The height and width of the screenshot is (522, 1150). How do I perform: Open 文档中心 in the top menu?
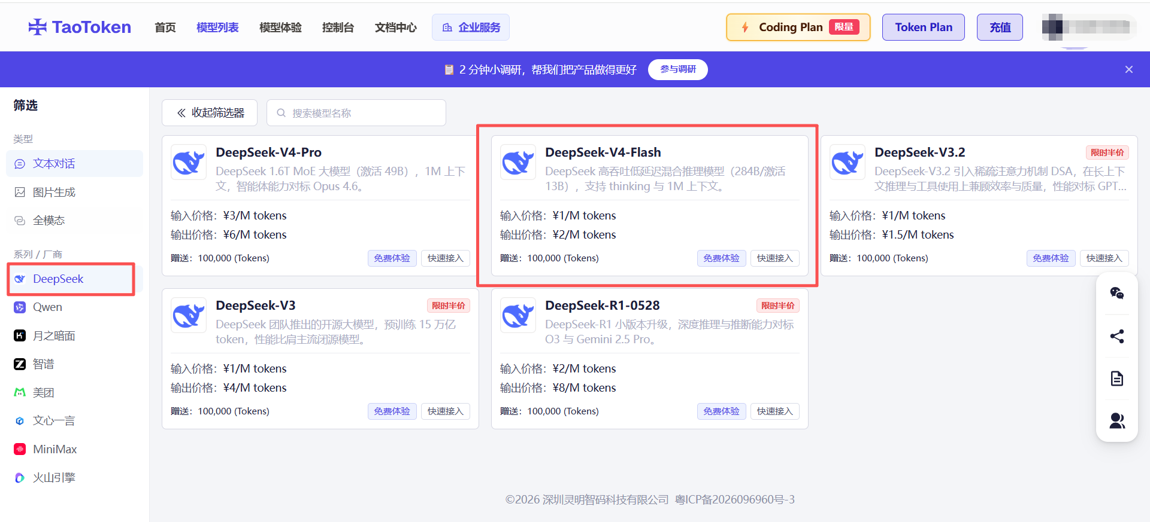pyautogui.click(x=395, y=28)
